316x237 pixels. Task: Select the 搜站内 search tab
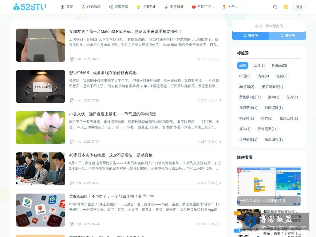click(x=250, y=36)
